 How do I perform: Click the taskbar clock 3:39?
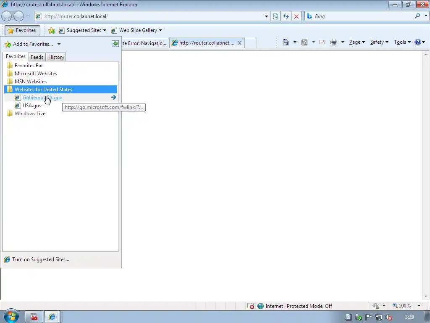(x=409, y=317)
